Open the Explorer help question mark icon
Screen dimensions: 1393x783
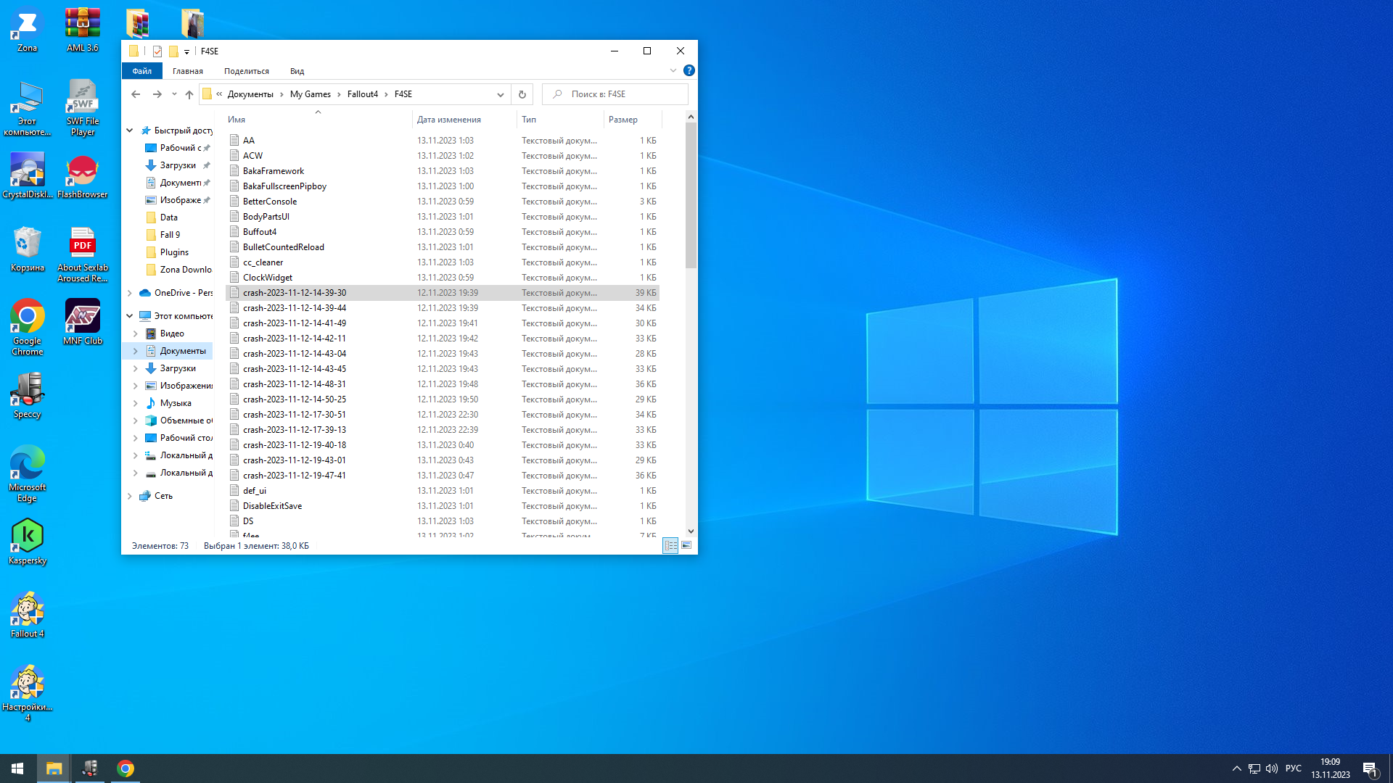[x=689, y=70]
